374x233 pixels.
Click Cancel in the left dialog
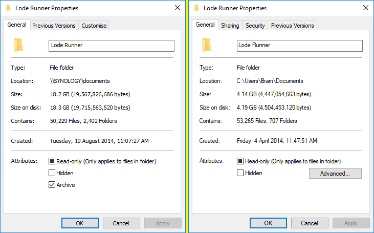point(121,223)
